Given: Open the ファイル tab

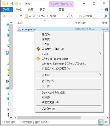Looking at the screenshot, I should pos(7,9).
